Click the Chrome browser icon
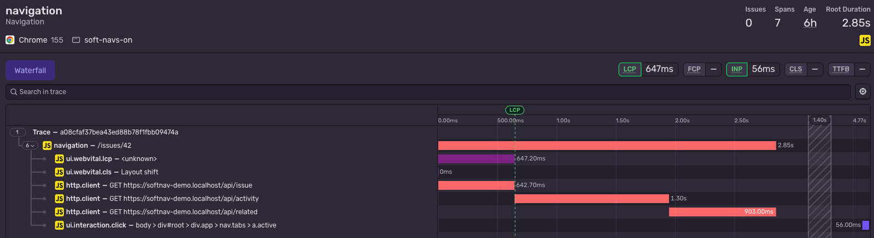This screenshot has height=238, width=874. pyautogui.click(x=10, y=40)
